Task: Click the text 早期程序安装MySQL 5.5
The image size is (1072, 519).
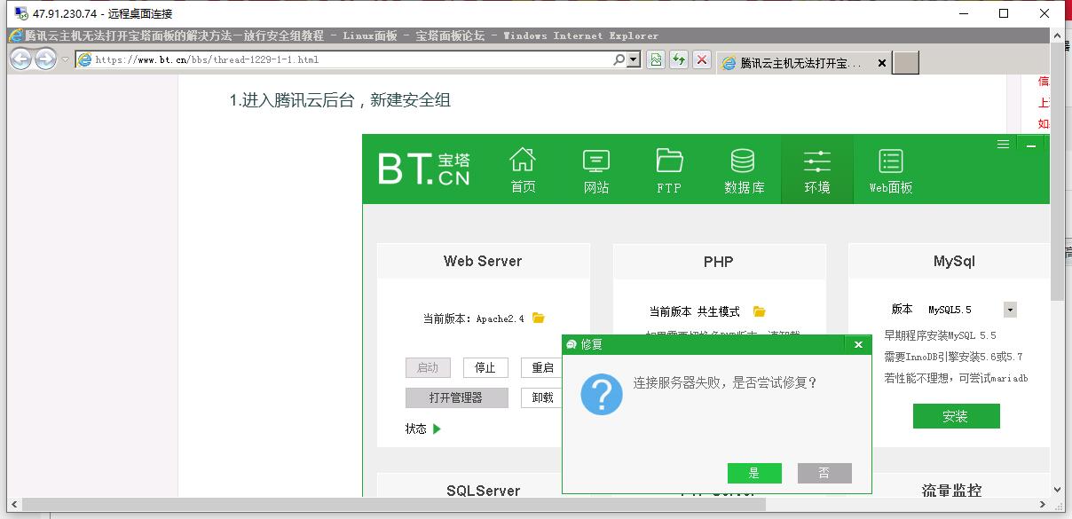Action: (x=940, y=335)
